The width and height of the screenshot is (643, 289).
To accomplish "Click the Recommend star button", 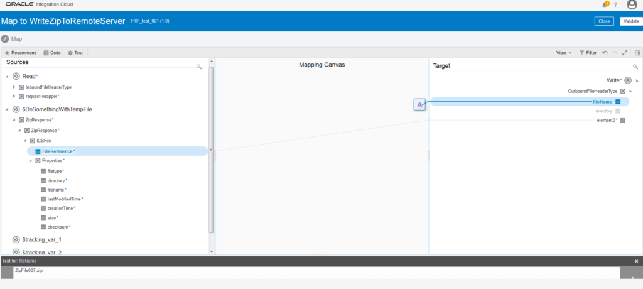I will pos(21,53).
